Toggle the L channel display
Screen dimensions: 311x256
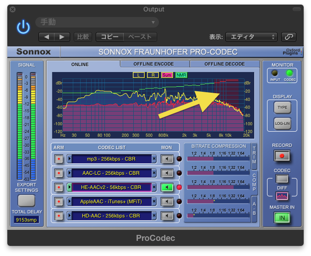(139, 75)
